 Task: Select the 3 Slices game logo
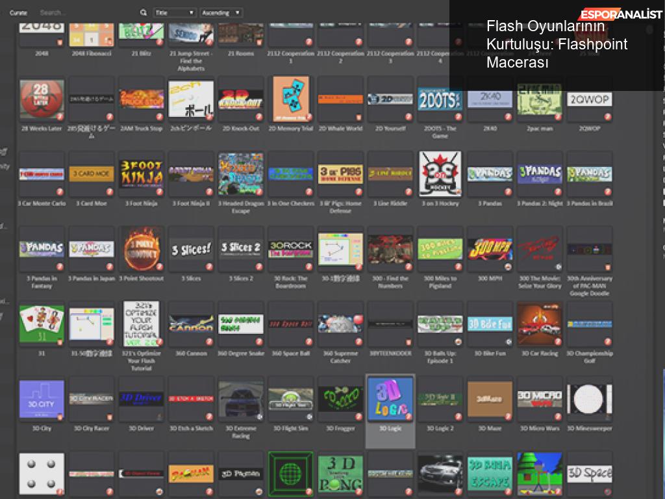(x=192, y=249)
